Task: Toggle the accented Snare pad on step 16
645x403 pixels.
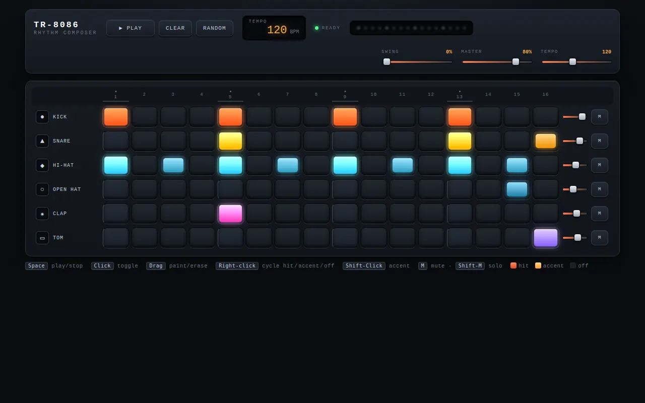Action: coord(546,141)
